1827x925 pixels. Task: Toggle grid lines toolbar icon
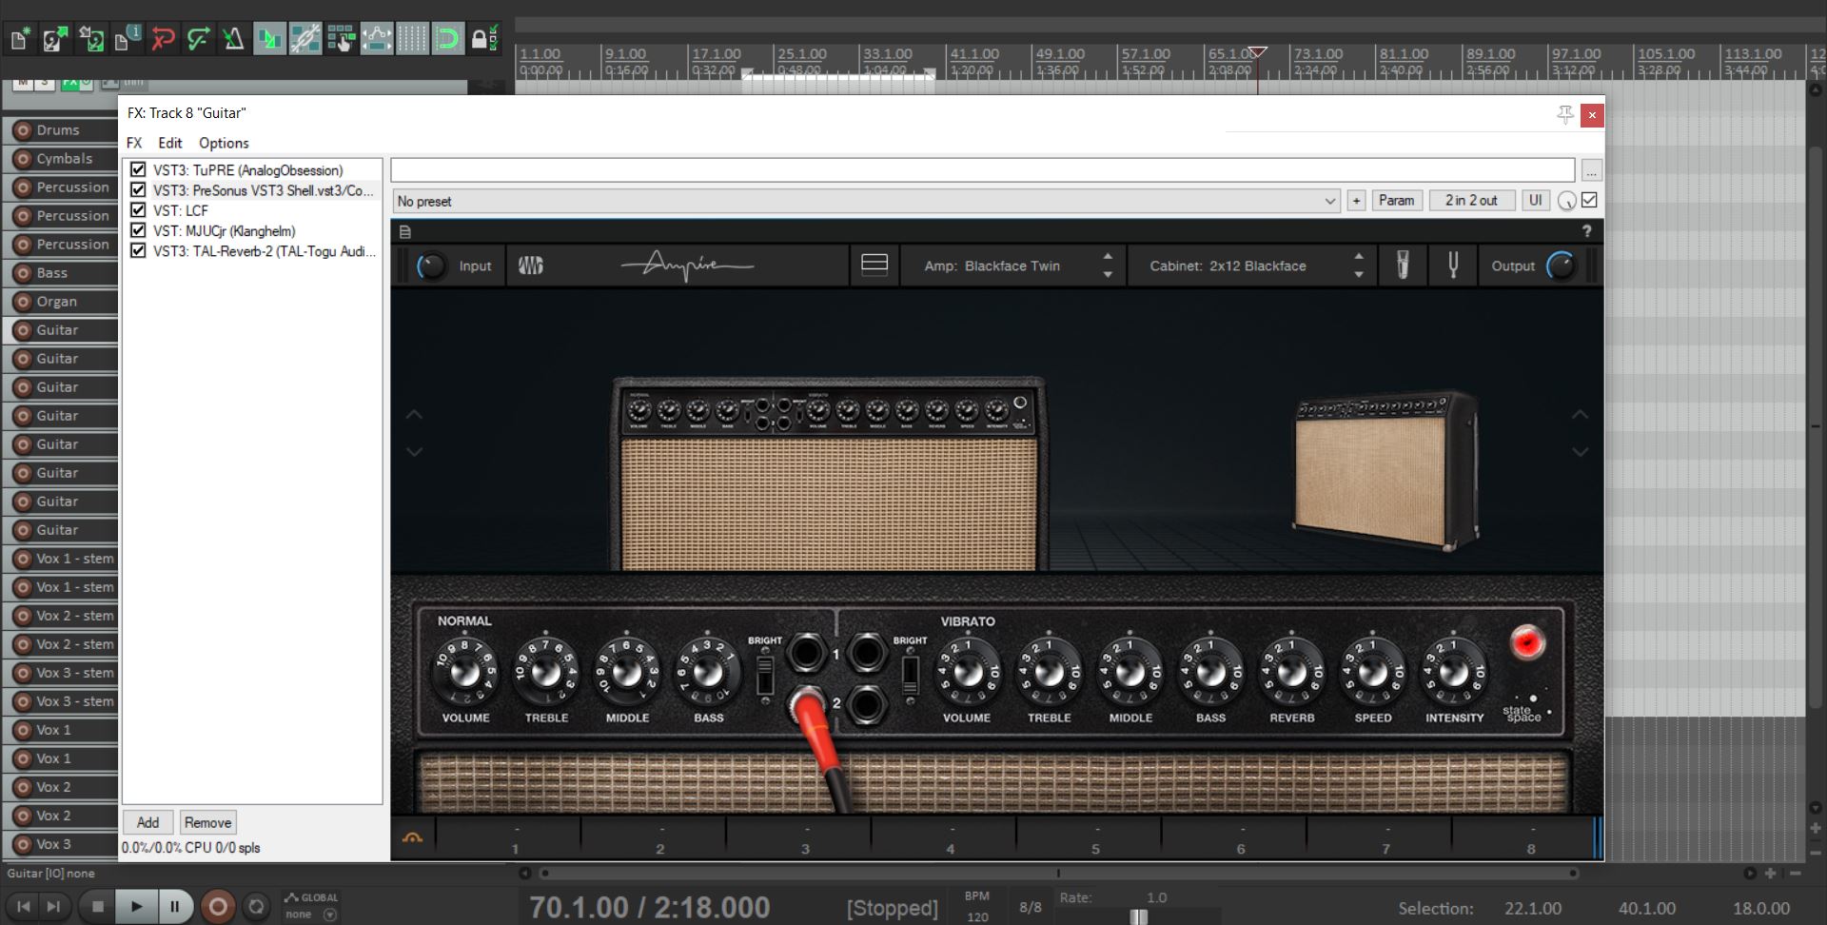[412, 39]
